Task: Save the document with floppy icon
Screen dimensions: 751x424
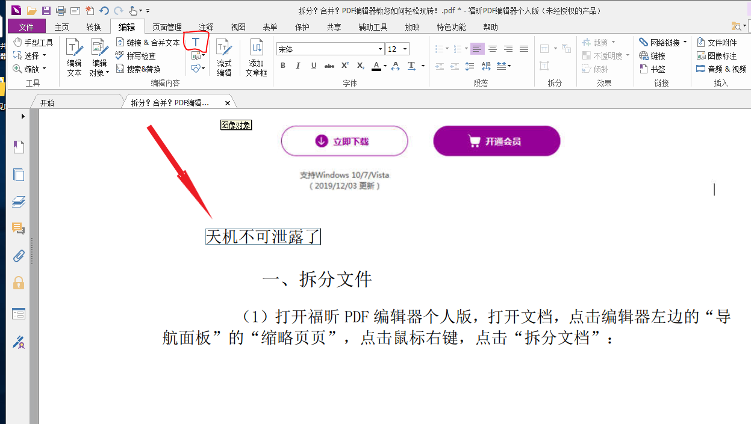Action: click(x=46, y=10)
